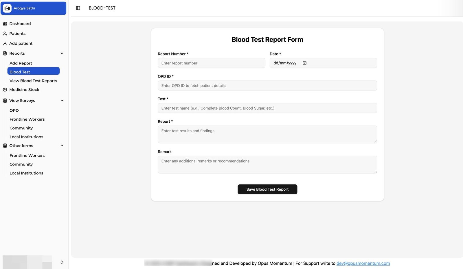This screenshot has height=269, width=463.
Task: Click the Remark textarea
Action: pyautogui.click(x=267, y=165)
